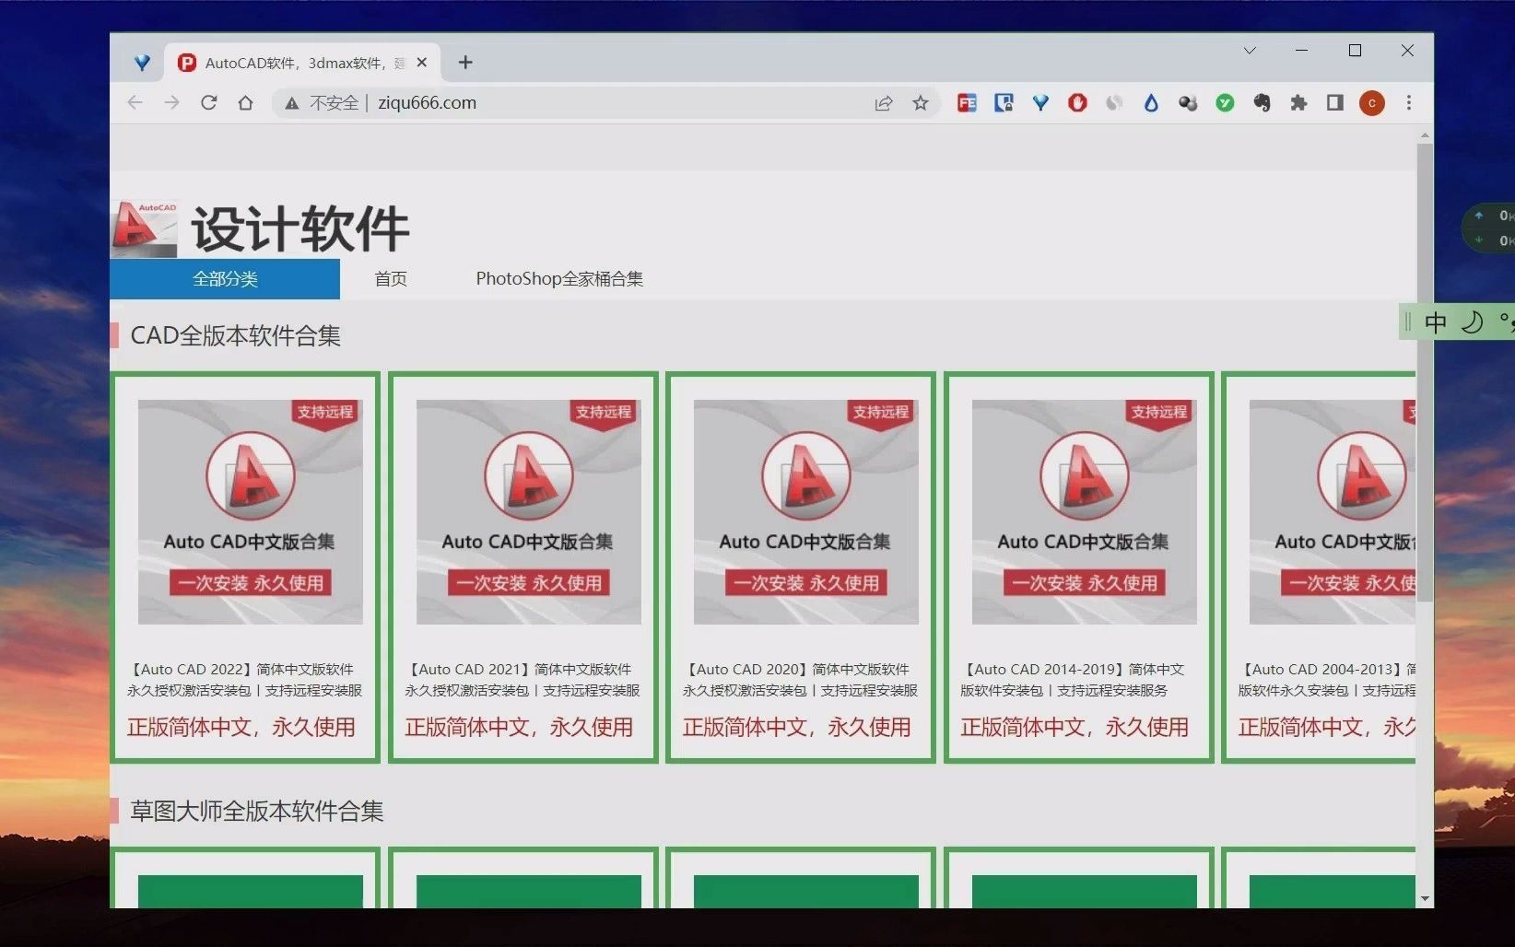Click the not-secure warning triangle icon
Screen dimensions: 1515x947
(x=291, y=103)
